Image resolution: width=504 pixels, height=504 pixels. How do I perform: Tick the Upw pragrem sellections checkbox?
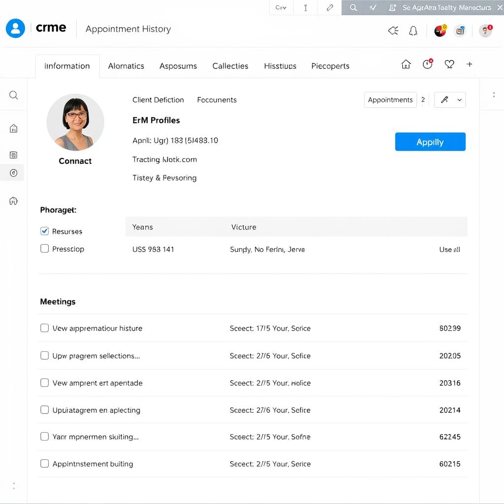point(44,355)
